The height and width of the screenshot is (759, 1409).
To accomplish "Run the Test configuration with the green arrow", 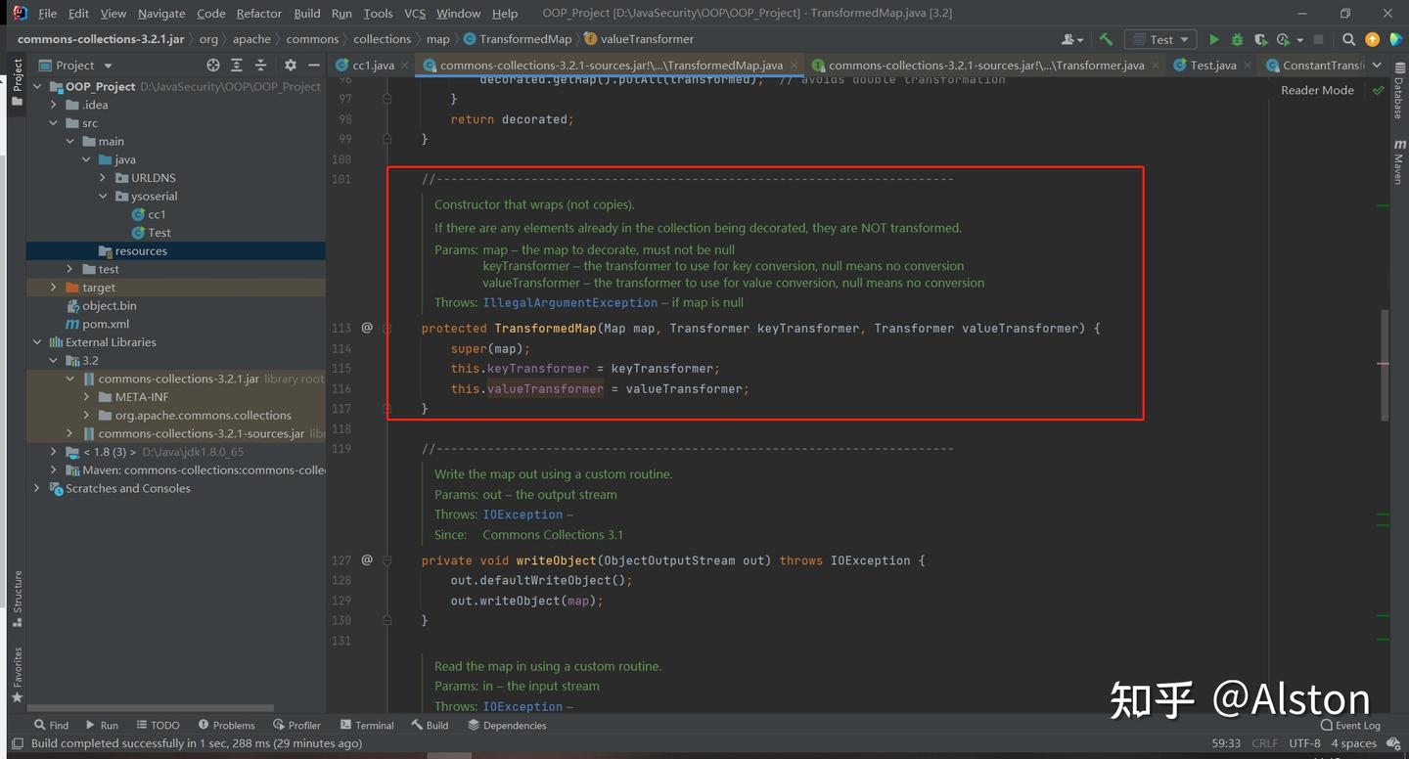I will (1214, 39).
